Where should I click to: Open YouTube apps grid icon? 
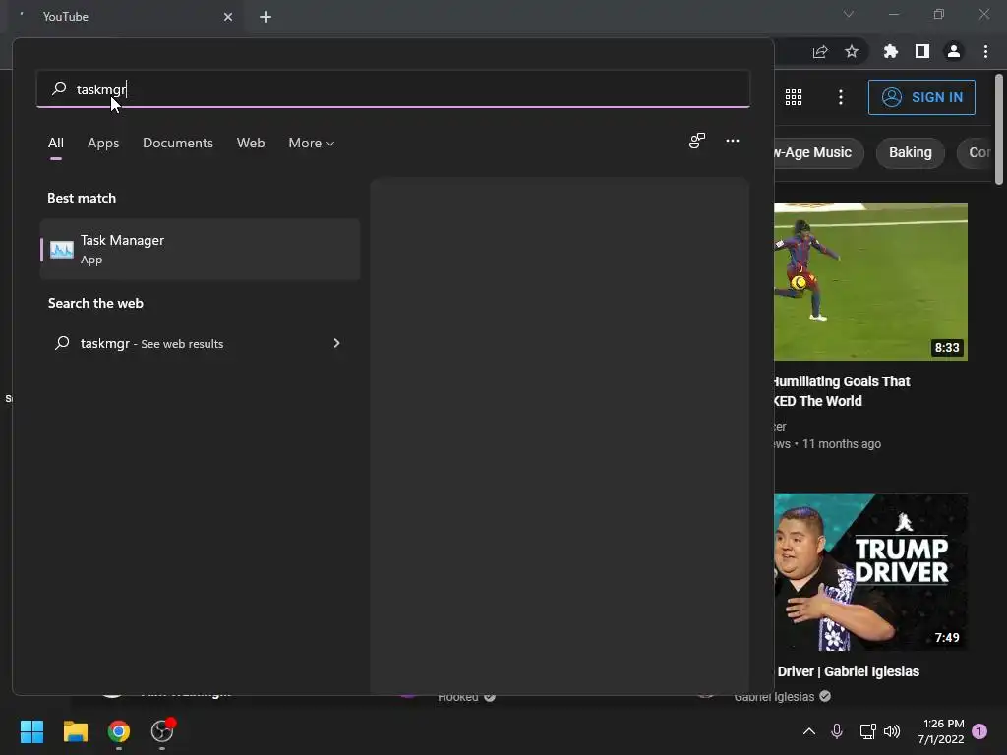coord(794,97)
